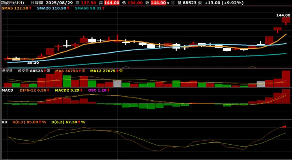Click the MA6 36793 volume average label

(x=67, y=71)
